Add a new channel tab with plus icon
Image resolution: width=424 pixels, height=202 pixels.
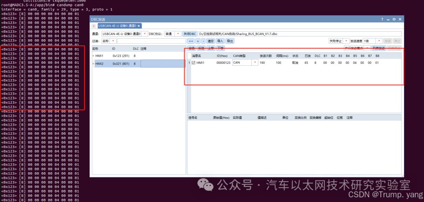coord(93,26)
